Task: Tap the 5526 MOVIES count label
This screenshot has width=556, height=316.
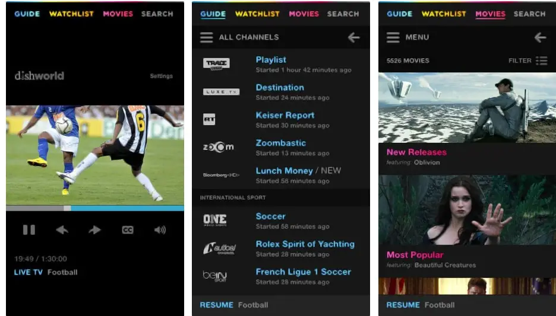Action: point(407,61)
